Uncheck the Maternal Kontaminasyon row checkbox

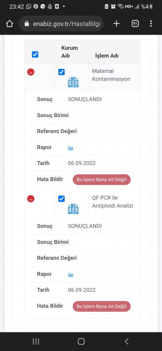[x=62, y=72]
